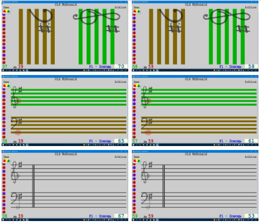
Task: Click the rotated bass clef on the brown bars in the panel showing counter 70
Action: click(41, 15)
